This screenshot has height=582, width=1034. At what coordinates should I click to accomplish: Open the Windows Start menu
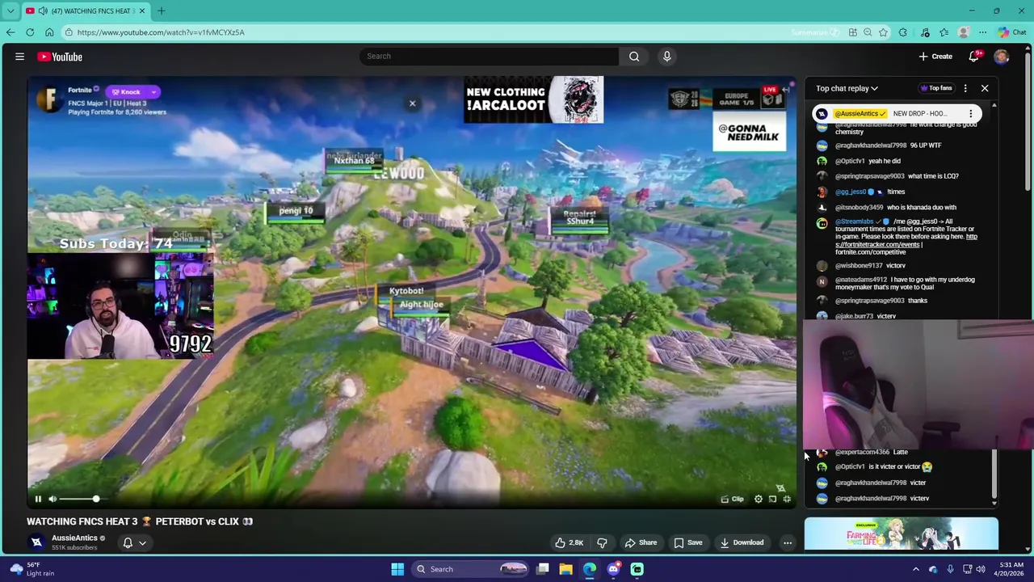[397, 569]
